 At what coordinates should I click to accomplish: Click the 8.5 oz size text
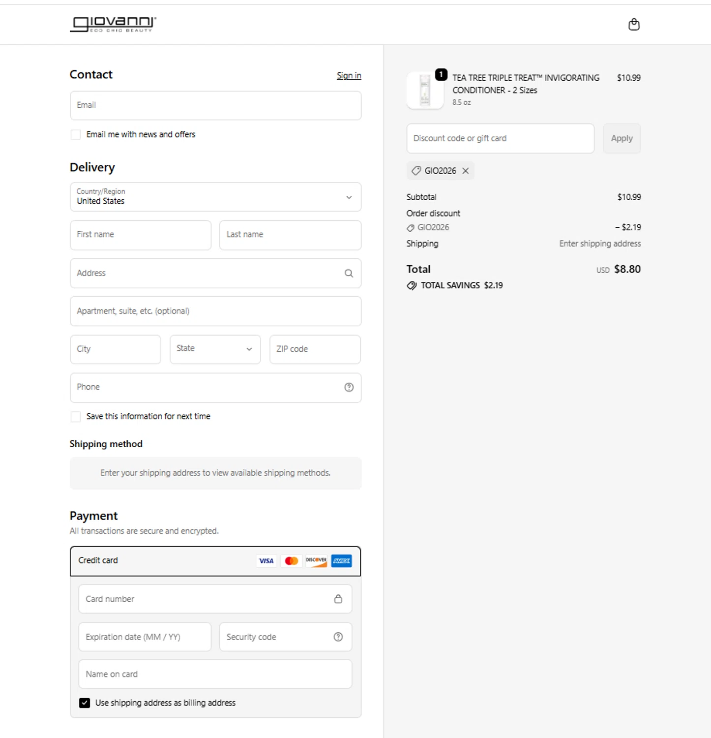[x=462, y=102]
